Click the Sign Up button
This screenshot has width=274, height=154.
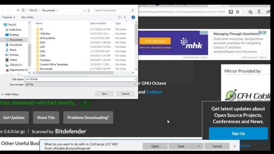[x=238, y=133]
